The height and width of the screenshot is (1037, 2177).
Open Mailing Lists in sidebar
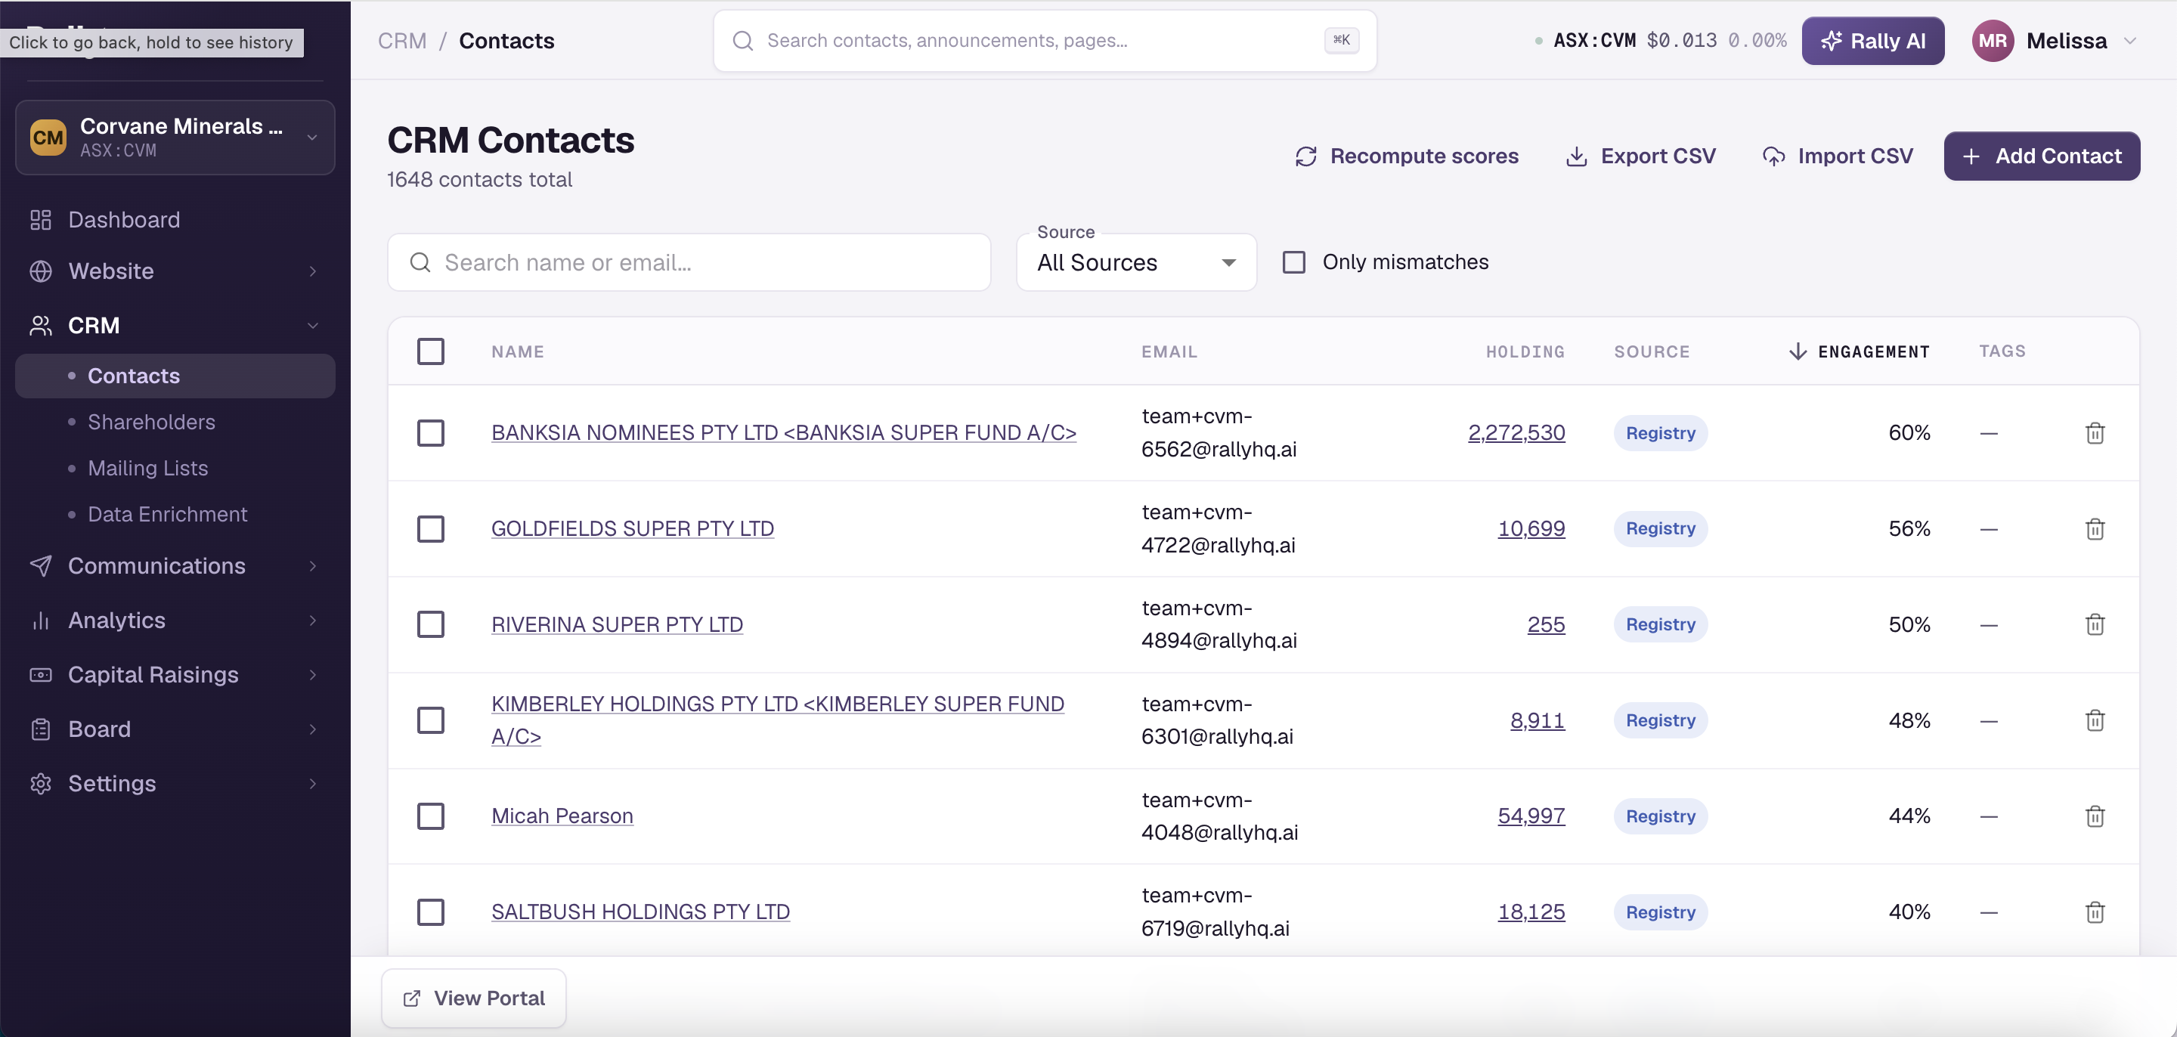(x=148, y=468)
